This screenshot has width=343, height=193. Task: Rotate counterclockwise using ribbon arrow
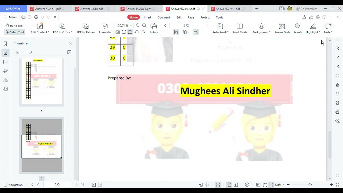136,32
